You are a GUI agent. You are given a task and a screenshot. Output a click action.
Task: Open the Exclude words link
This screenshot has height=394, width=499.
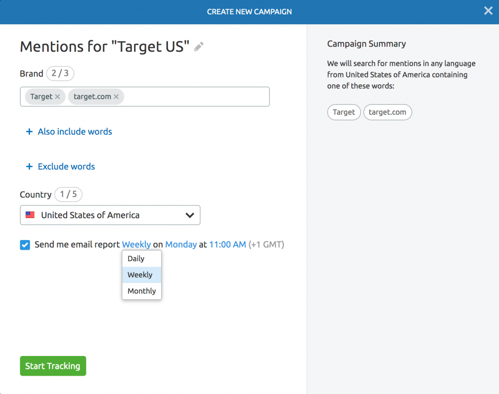(x=66, y=167)
